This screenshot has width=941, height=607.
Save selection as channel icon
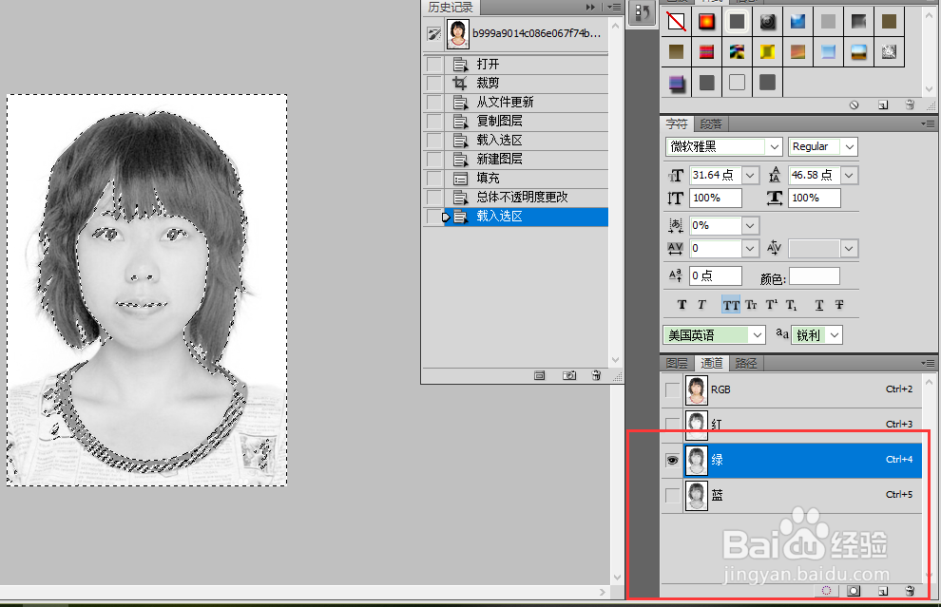(854, 591)
